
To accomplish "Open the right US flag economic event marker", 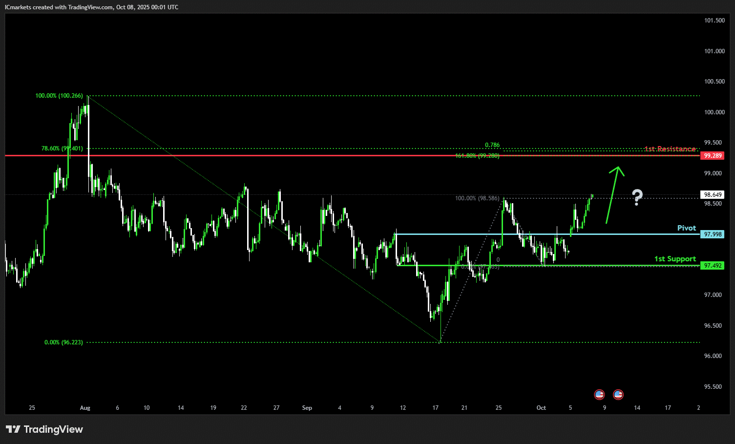I will tap(618, 394).
